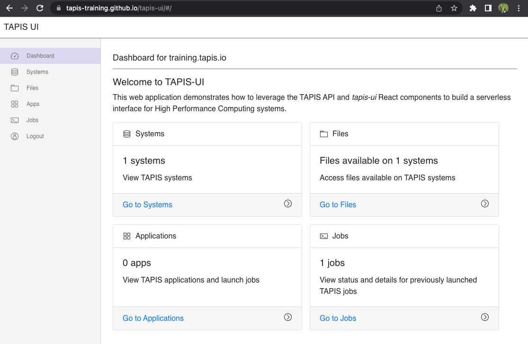Toggle the bookmark star in the address bar
Image resolution: width=528 pixels, height=344 pixels.
(x=454, y=8)
